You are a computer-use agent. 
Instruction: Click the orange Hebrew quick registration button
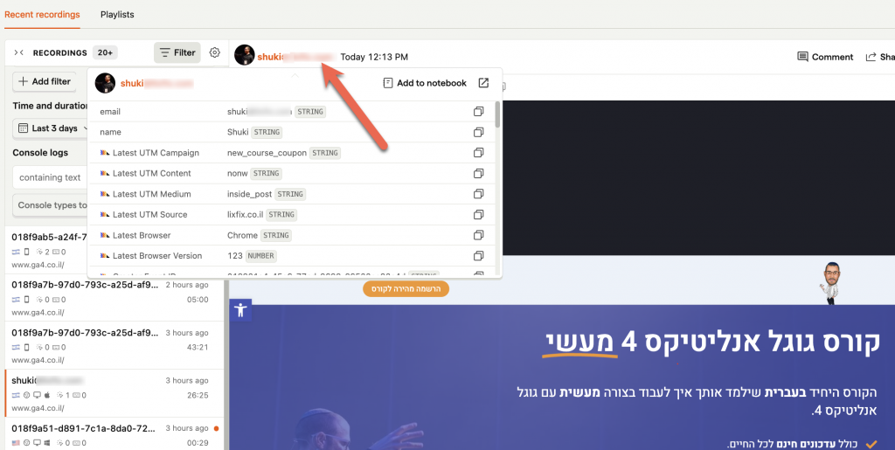pos(406,289)
